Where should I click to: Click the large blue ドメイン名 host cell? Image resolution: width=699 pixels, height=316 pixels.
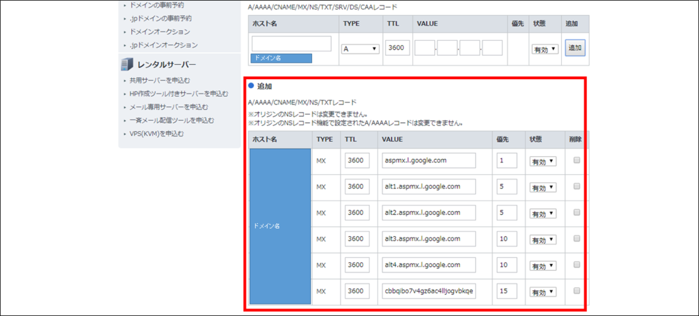coord(280,226)
